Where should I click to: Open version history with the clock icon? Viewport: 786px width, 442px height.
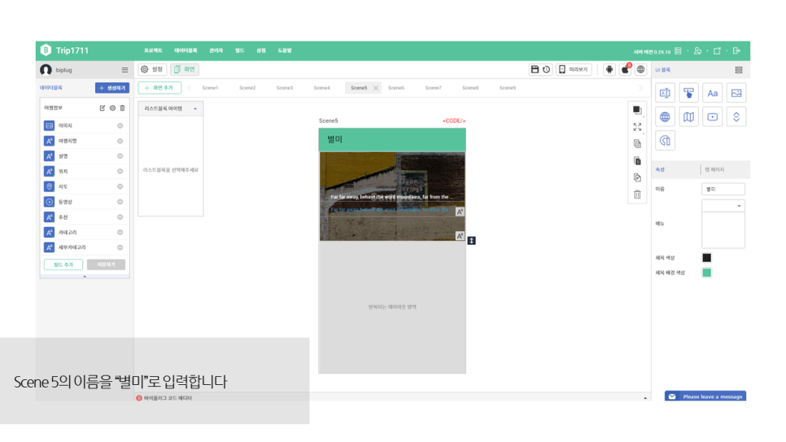point(547,69)
